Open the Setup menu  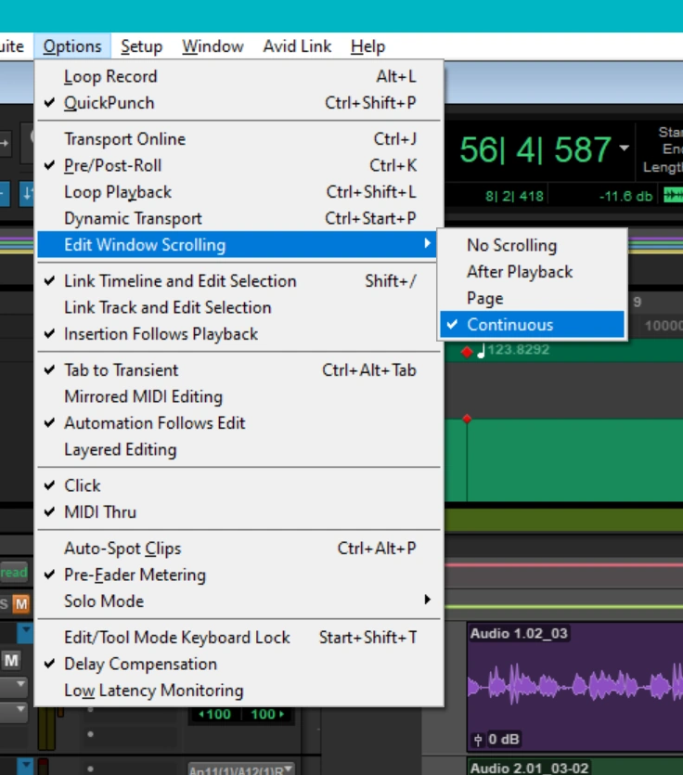click(141, 46)
